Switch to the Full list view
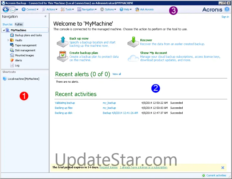The image size is (232, 179). 19,24
